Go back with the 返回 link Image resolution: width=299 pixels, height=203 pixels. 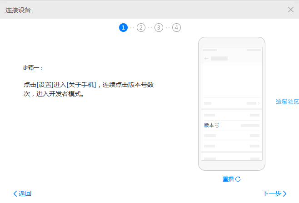point(22,193)
